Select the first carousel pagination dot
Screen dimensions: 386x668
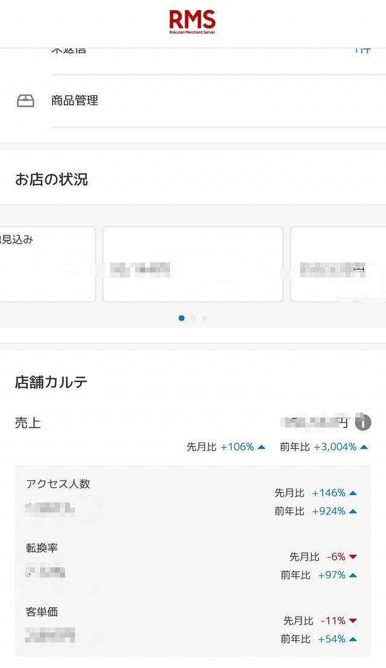click(182, 318)
